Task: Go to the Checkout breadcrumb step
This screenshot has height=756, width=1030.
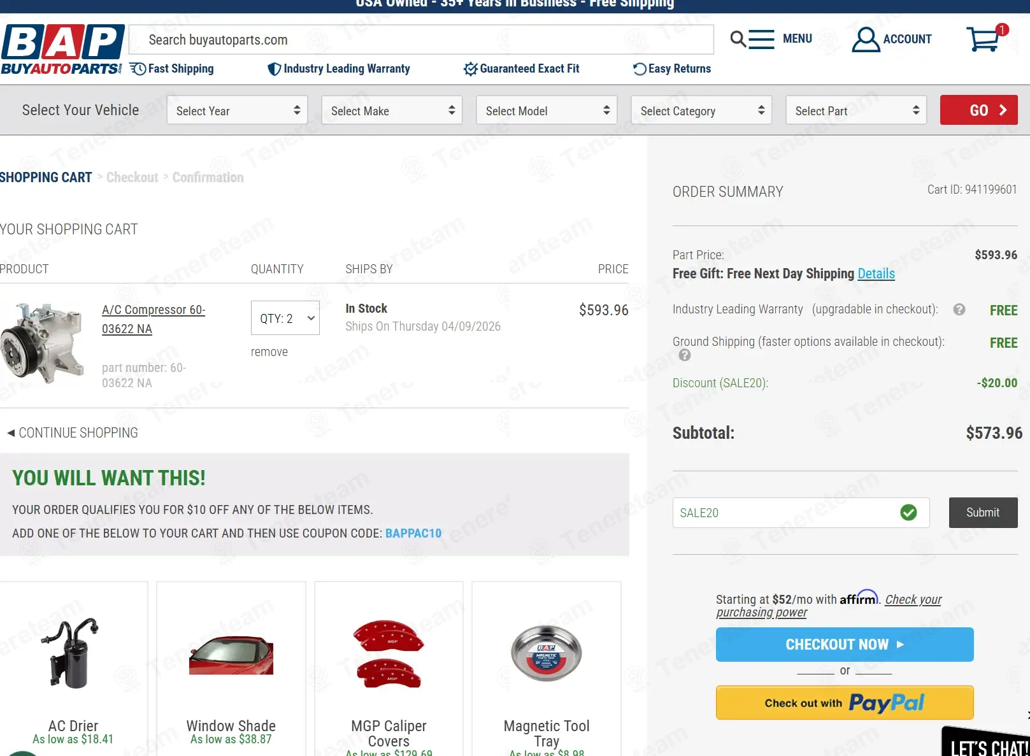Action: click(x=132, y=177)
